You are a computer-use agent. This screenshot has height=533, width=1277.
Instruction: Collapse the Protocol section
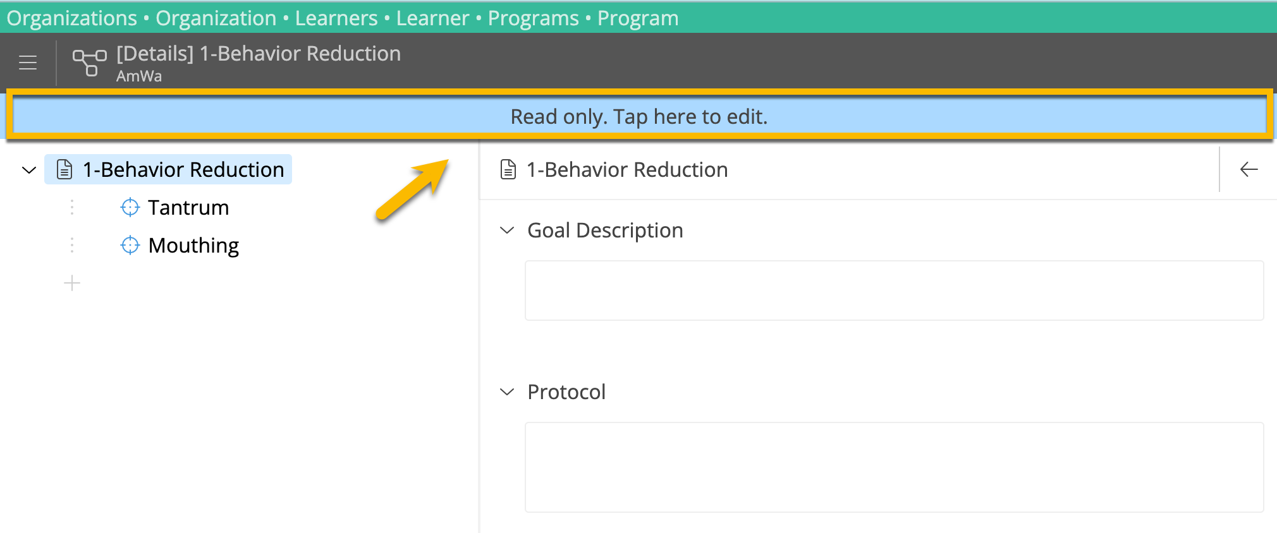point(506,392)
